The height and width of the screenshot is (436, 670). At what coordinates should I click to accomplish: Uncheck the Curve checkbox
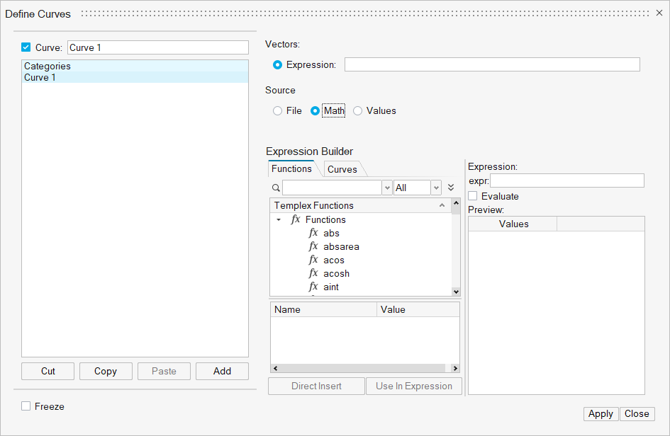[26, 47]
